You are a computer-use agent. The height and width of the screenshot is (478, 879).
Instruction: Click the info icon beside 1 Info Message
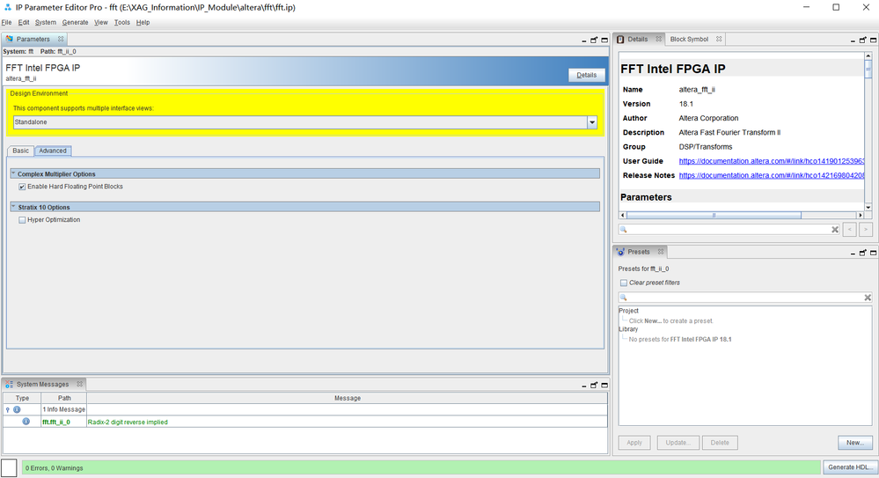17,409
